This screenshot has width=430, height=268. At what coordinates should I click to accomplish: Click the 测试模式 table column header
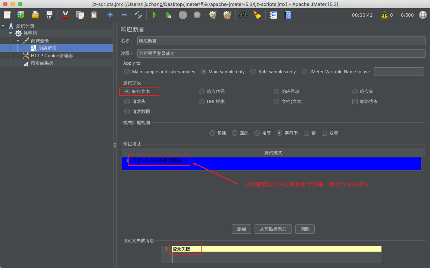coord(273,153)
